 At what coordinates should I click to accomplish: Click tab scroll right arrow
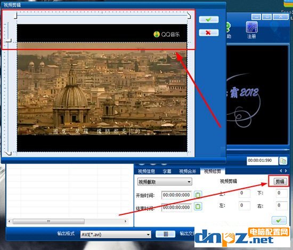coord(286,171)
